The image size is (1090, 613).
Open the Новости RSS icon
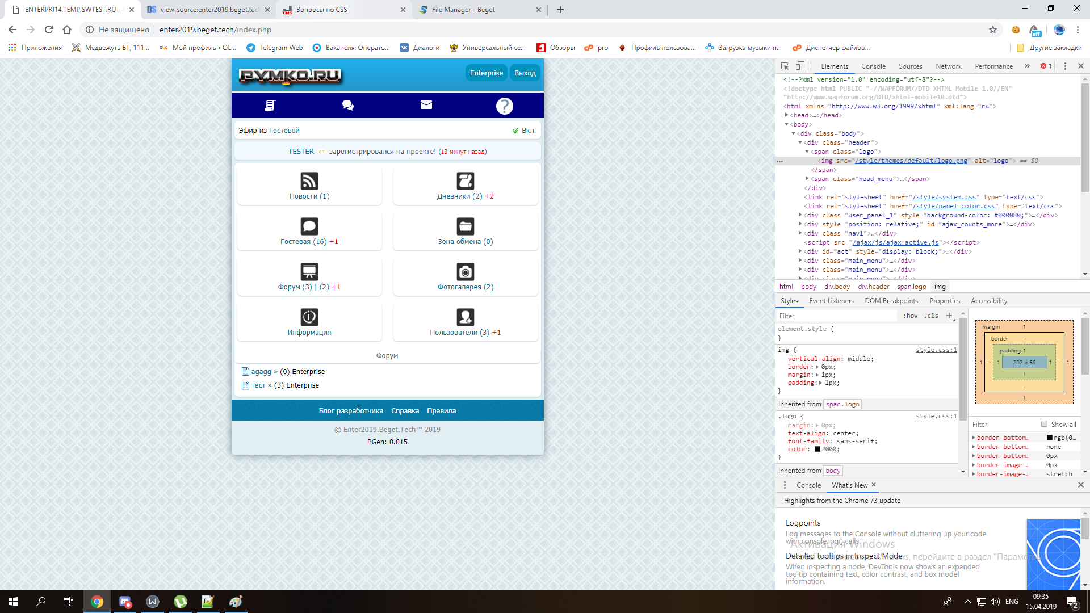[x=309, y=181]
